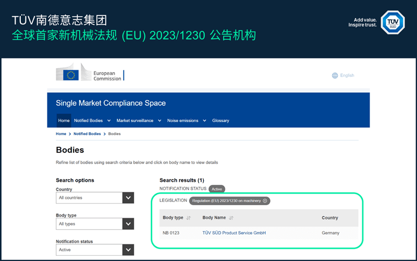Open the Noise emissions menu

tap(186, 121)
